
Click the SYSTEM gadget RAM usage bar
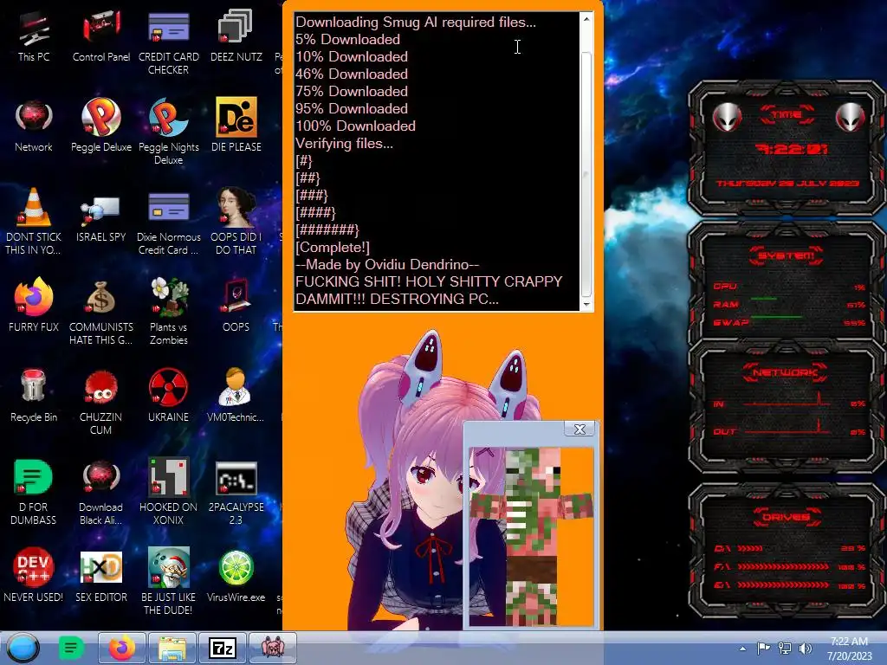point(764,299)
